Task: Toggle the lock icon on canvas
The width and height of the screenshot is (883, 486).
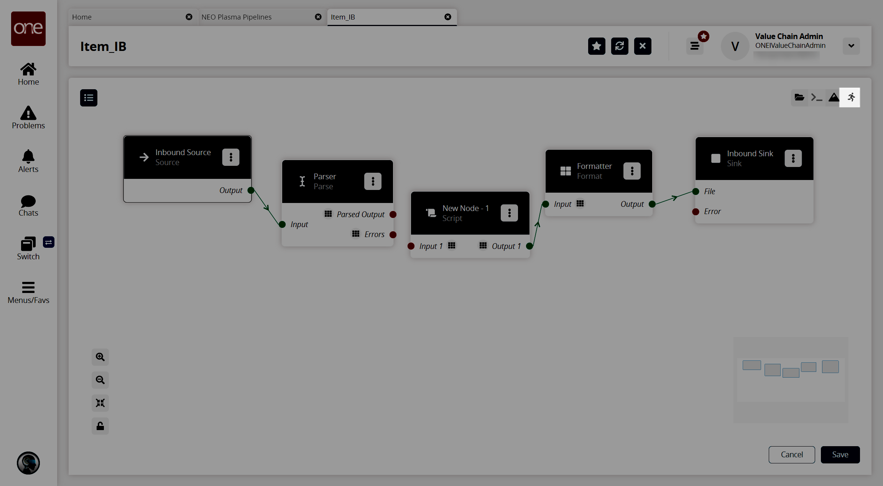Action: click(x=100, y=426)
